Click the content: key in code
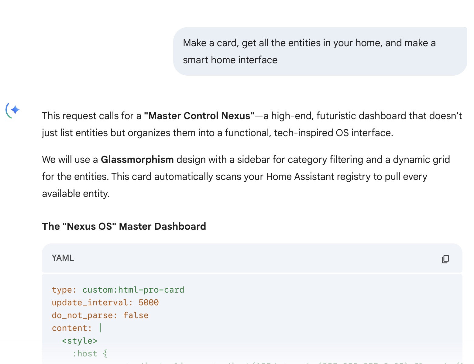 [x=71, y=328]
